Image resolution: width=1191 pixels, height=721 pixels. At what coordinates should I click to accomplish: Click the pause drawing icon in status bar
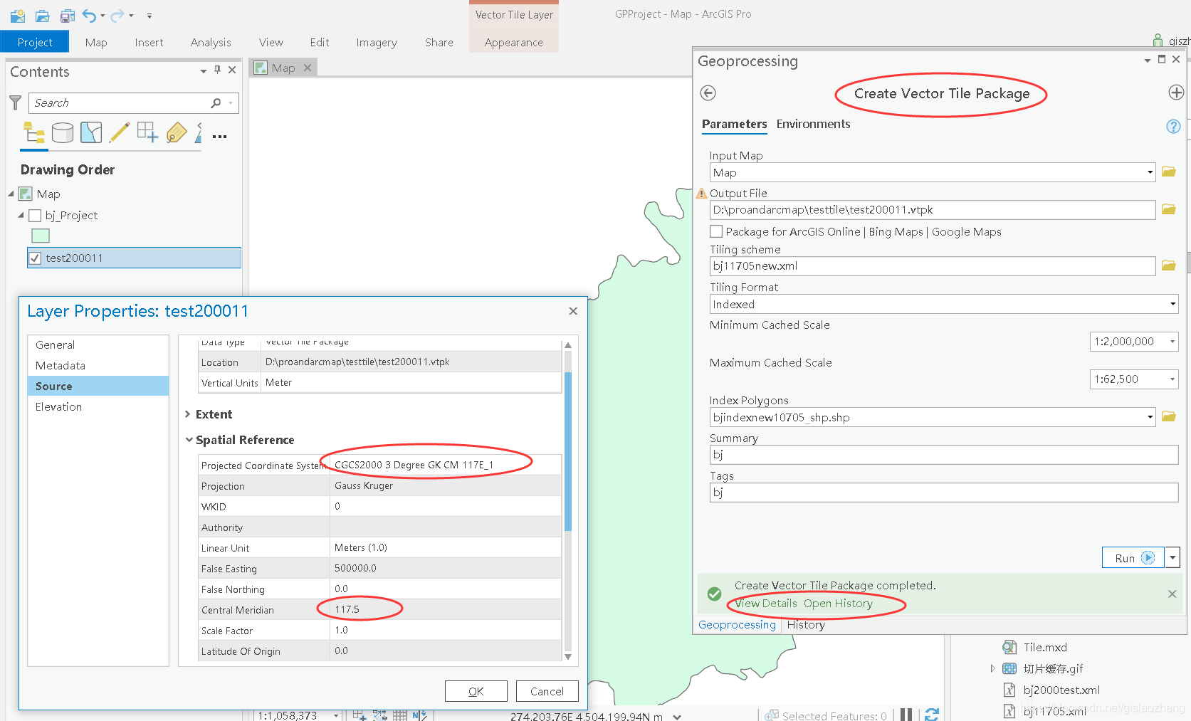tap(906, 715)
